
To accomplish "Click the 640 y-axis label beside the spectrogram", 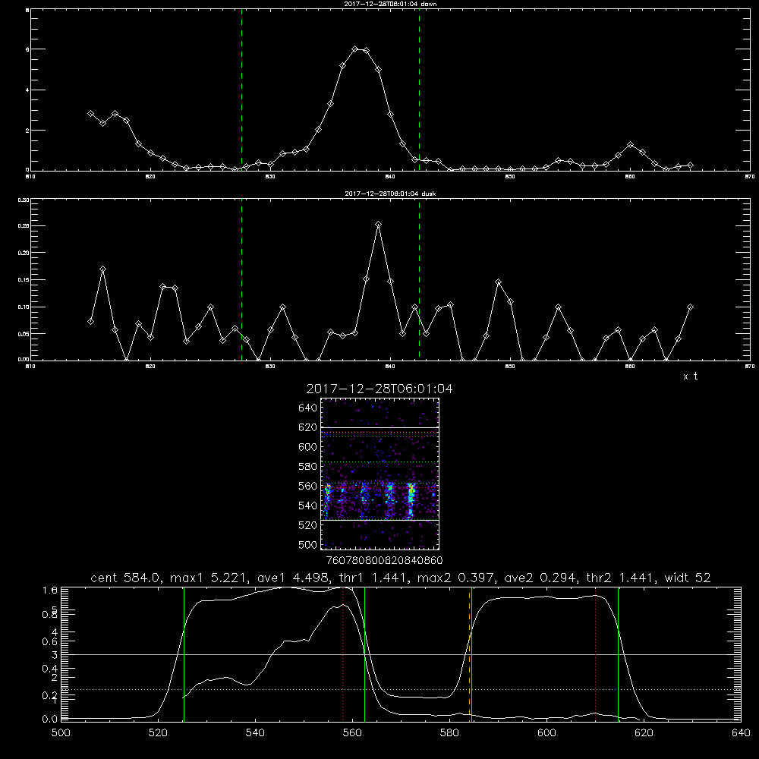I will point(308,408).
